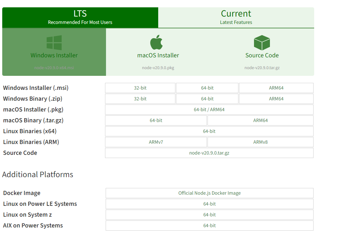Download 32-bit Windows Binary (.zip)
Viewport: 346px width, 238px height.
click(x=140, y=99)
